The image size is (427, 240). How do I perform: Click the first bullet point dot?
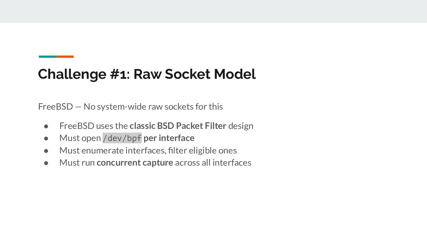pos(46,126)
